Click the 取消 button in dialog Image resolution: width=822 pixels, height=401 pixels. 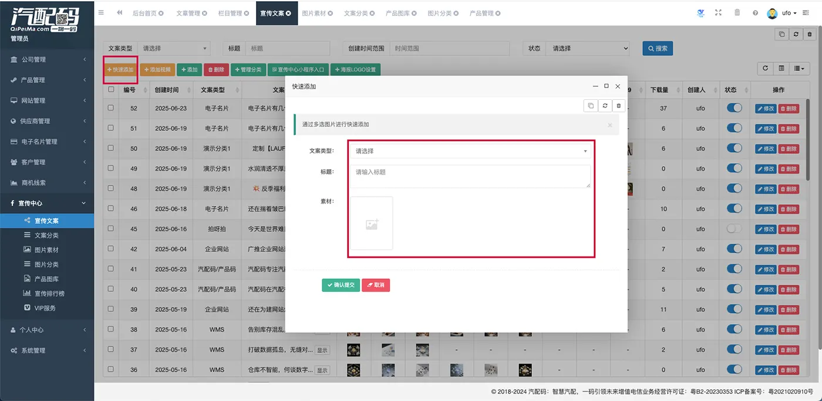[x=376, y=285]
